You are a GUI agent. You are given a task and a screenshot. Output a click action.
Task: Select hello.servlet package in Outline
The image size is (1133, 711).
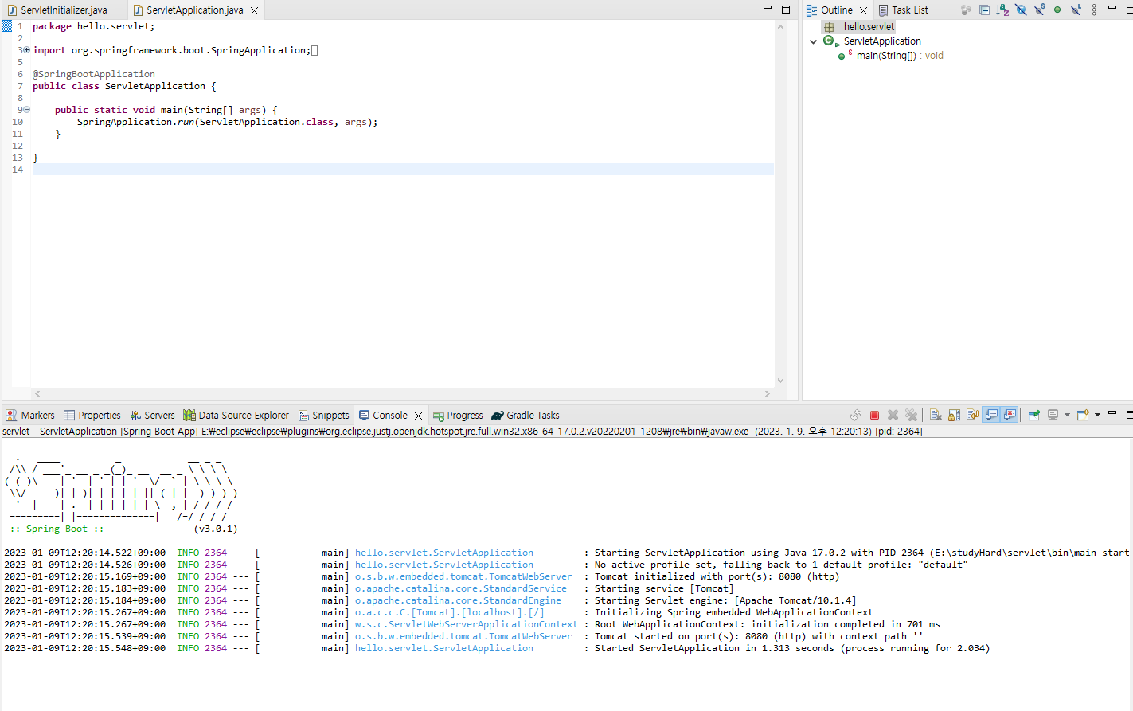coord(869,27)
